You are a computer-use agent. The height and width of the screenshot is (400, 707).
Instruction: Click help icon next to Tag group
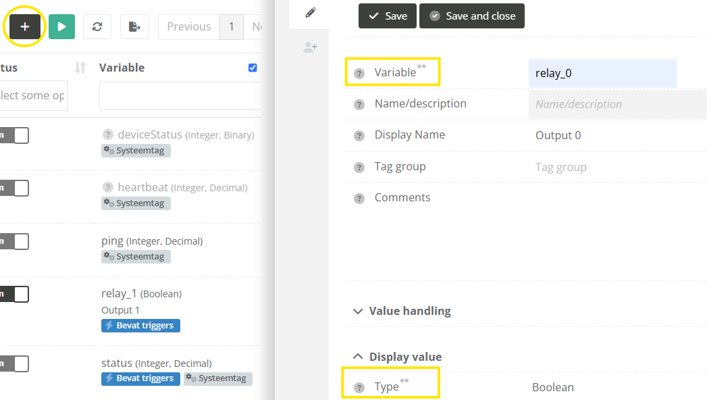(x=359, y=168)
